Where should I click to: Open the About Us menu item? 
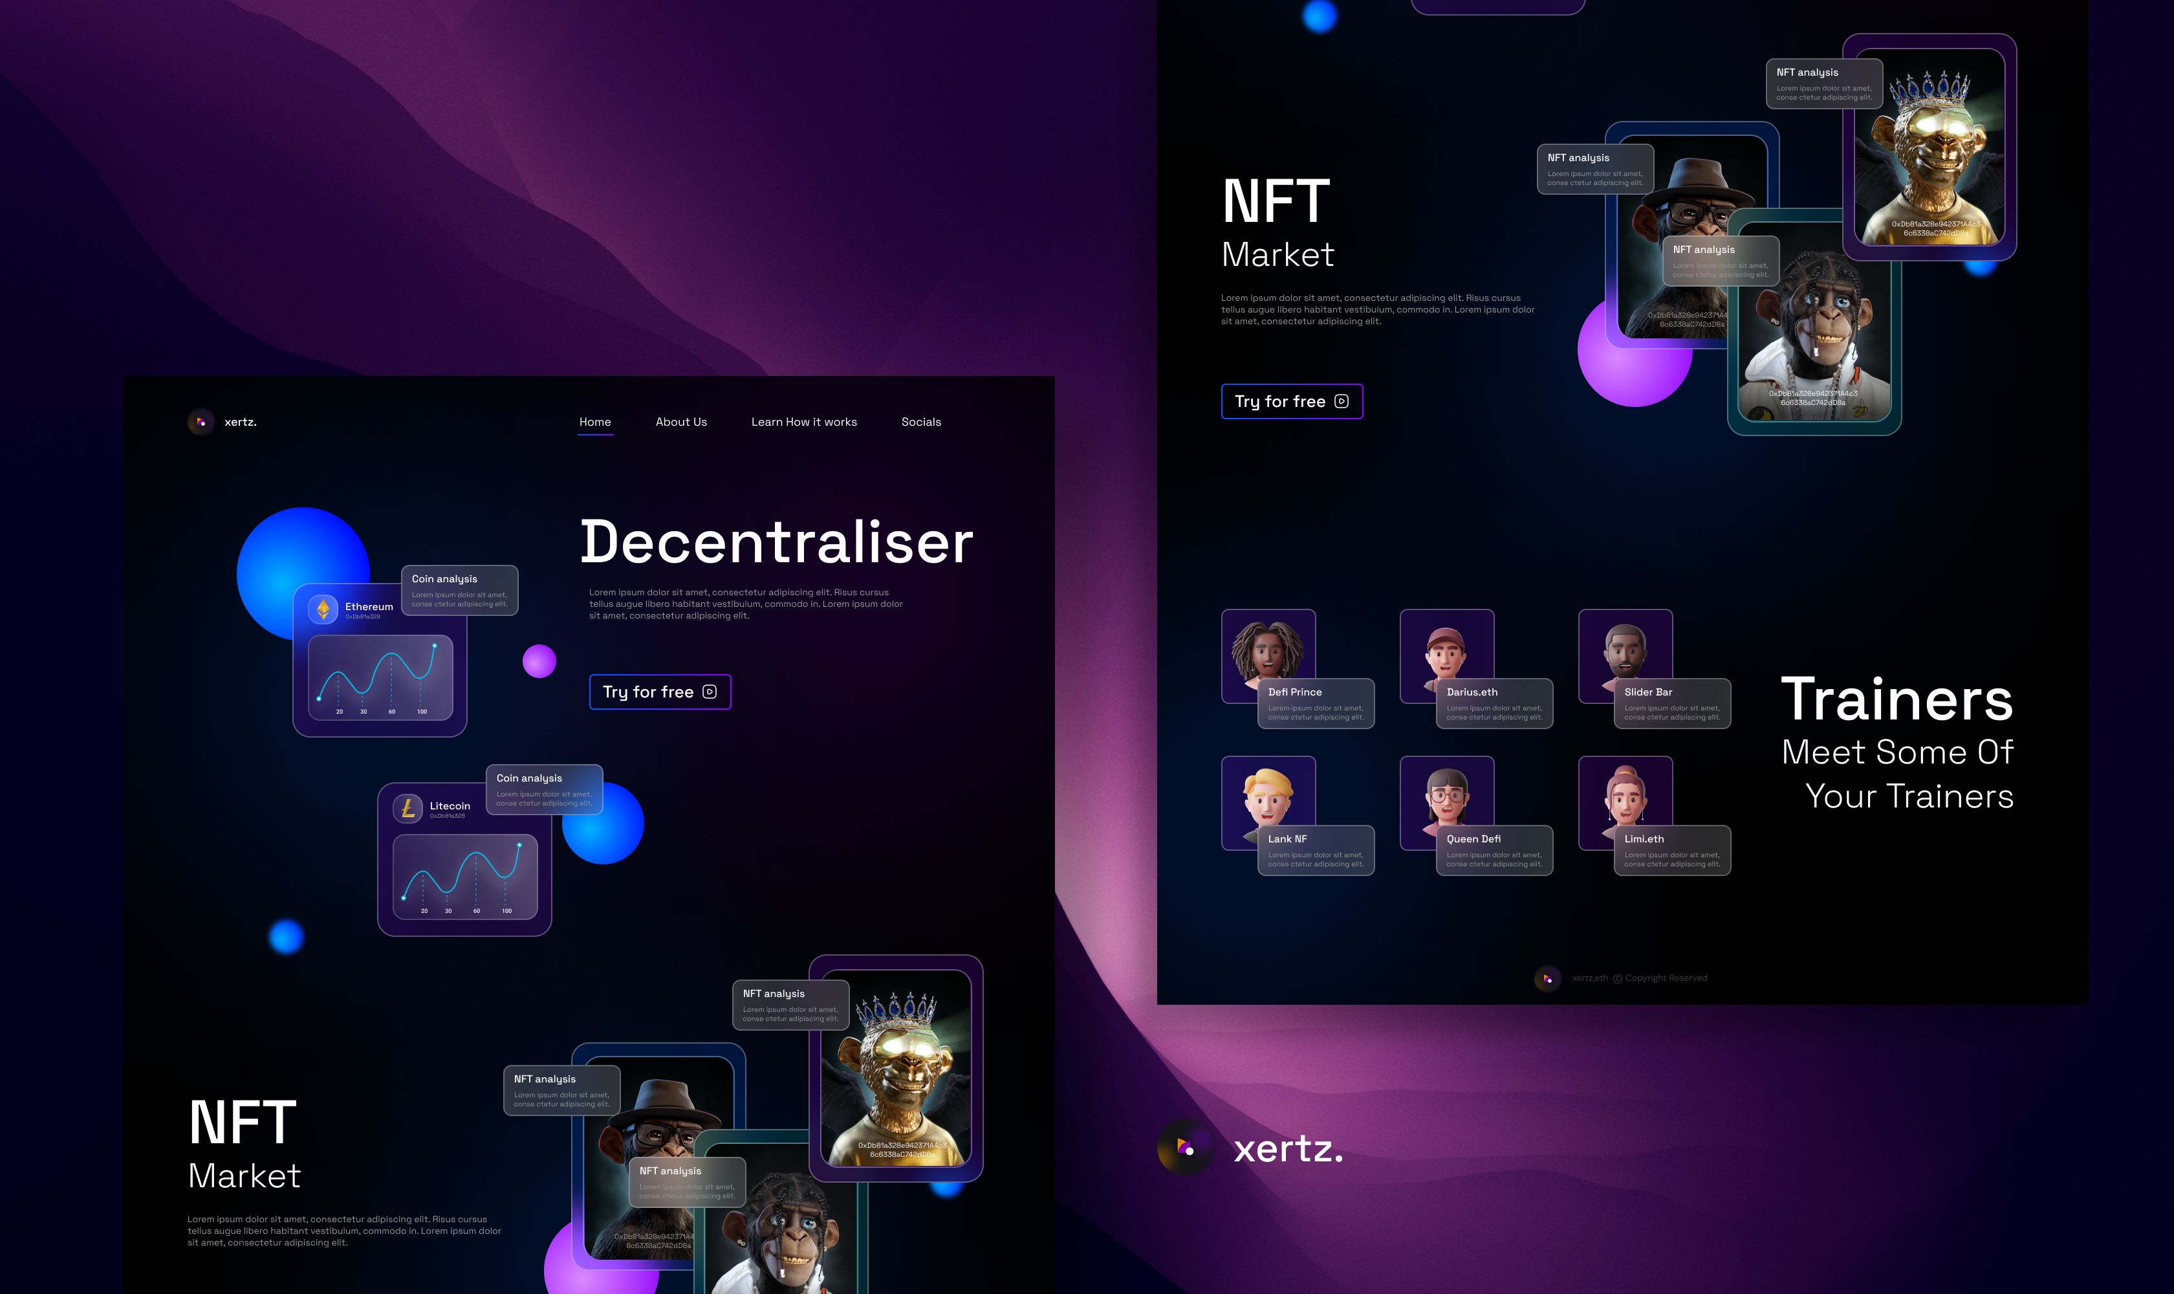(681, 422)
